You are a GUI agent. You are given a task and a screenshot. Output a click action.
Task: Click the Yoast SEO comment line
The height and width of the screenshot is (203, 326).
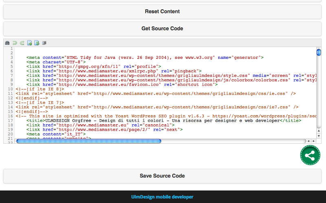pos(163,116)
